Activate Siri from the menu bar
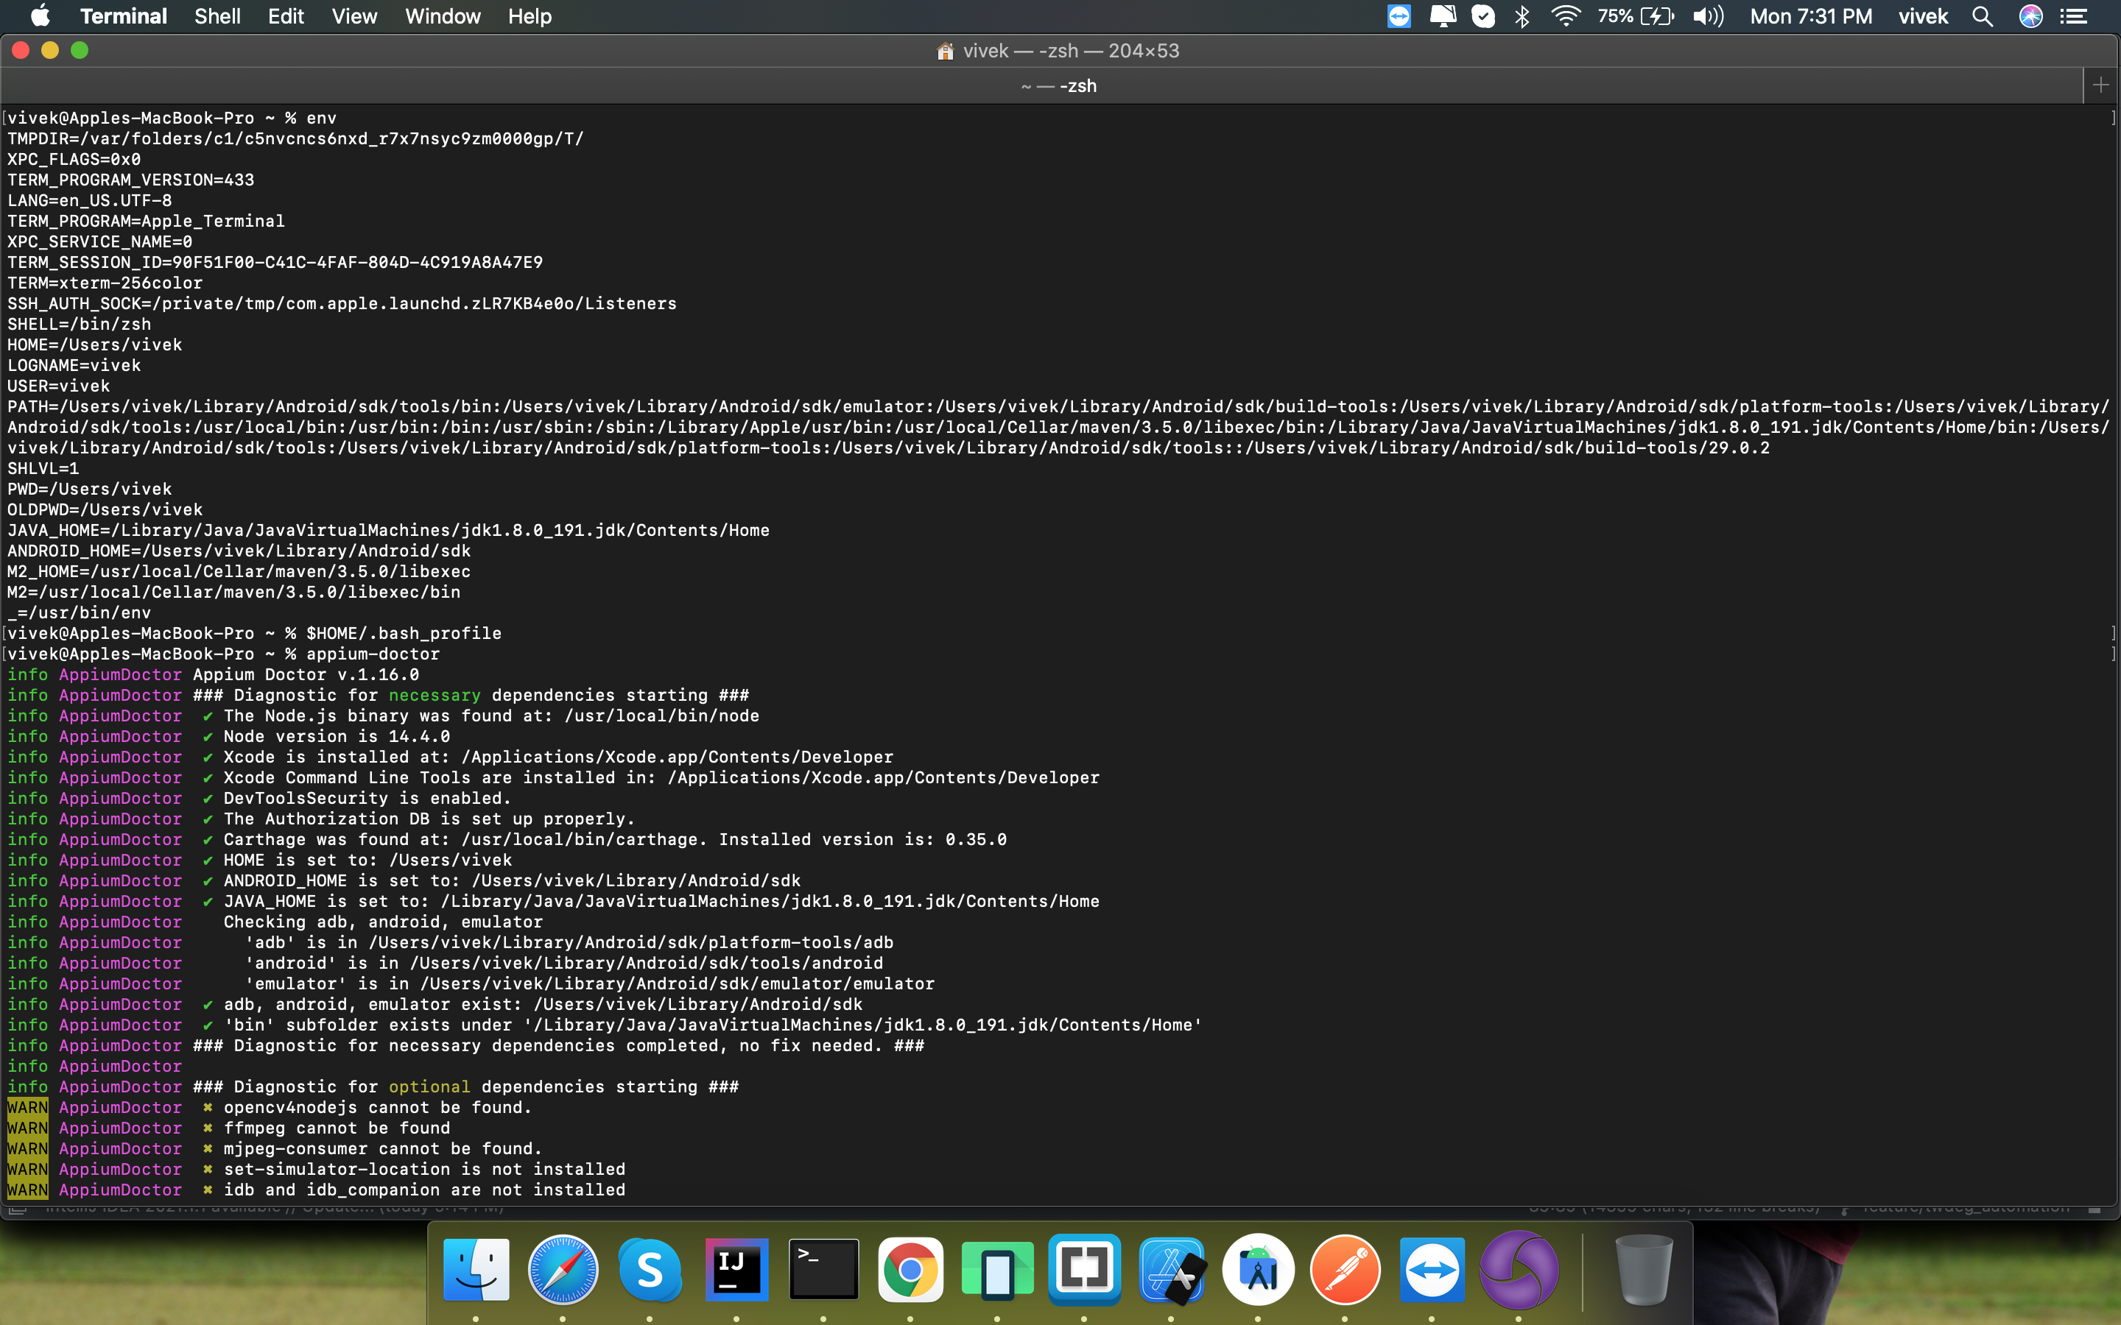 [x=2029, y=15]
